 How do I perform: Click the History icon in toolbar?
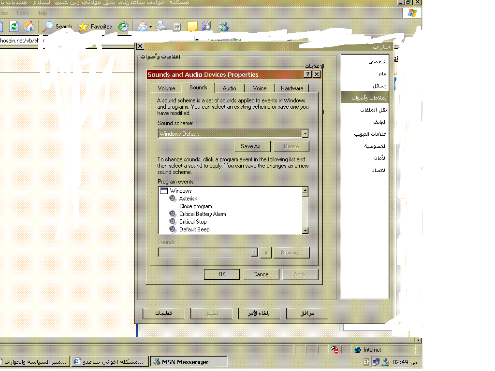coord(123,27)
